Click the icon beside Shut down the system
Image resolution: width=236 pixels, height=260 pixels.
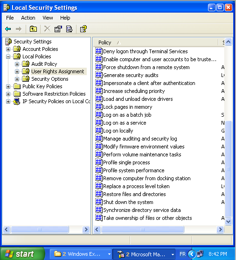[99, 202]
